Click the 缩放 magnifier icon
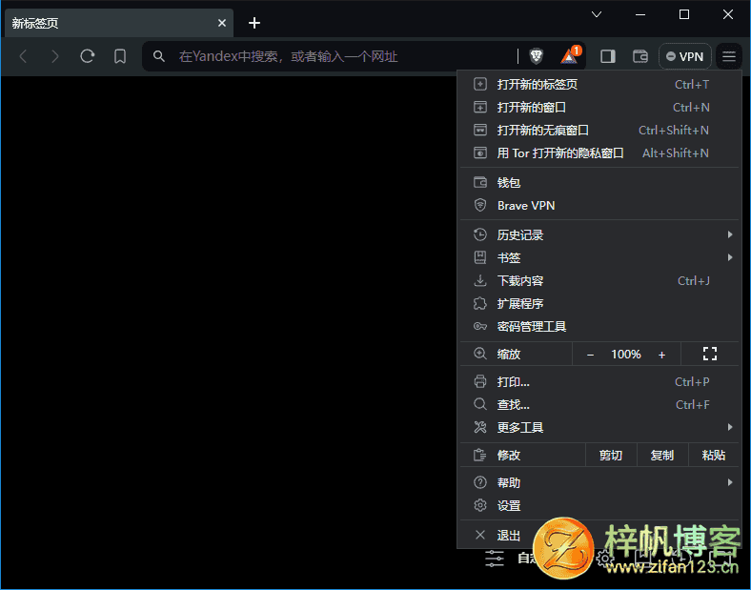The height and width of the screenshot is (590, 751). pyautogui.click(x=480, y=354)
